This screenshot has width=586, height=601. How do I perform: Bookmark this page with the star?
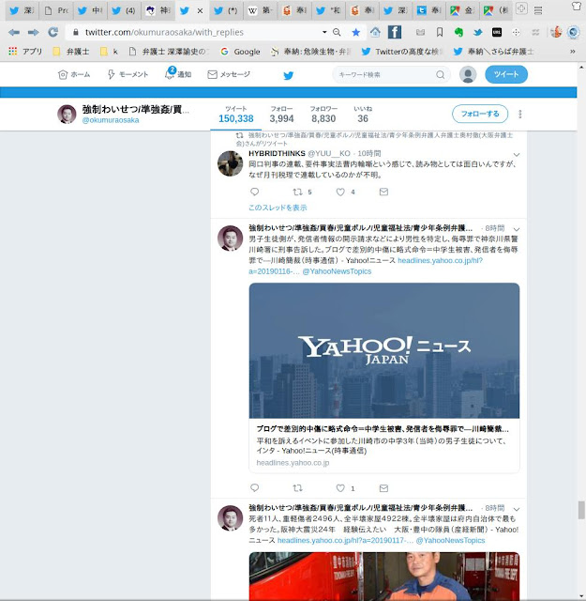point(356,33)
